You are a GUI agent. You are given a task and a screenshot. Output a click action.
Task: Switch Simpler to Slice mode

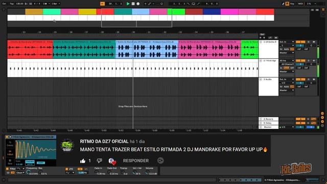(x=10, y=162)
